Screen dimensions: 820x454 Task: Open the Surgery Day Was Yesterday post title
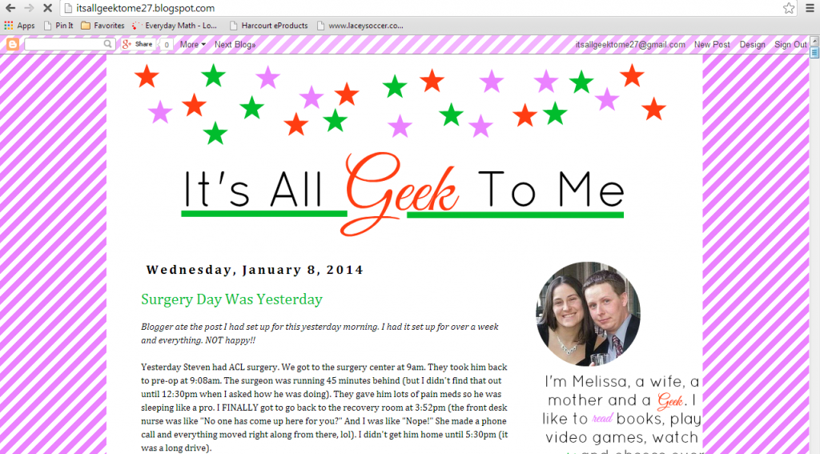click(x=231, y=299)
